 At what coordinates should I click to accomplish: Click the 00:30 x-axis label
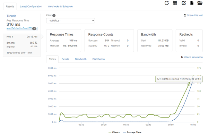126,125
